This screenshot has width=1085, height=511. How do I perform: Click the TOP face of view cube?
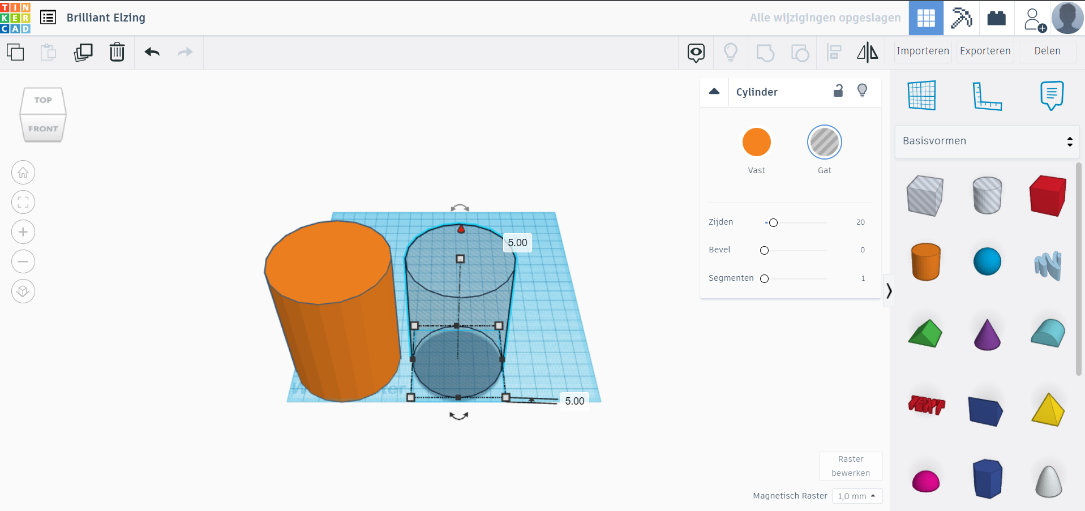click(x=43, y=100)
